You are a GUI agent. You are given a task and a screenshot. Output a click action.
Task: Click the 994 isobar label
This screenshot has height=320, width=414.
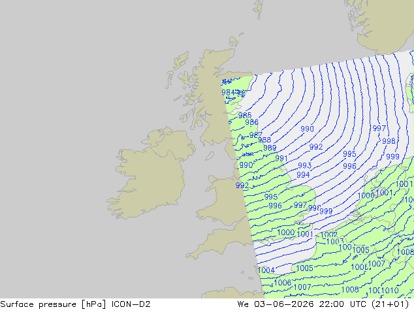303,175
